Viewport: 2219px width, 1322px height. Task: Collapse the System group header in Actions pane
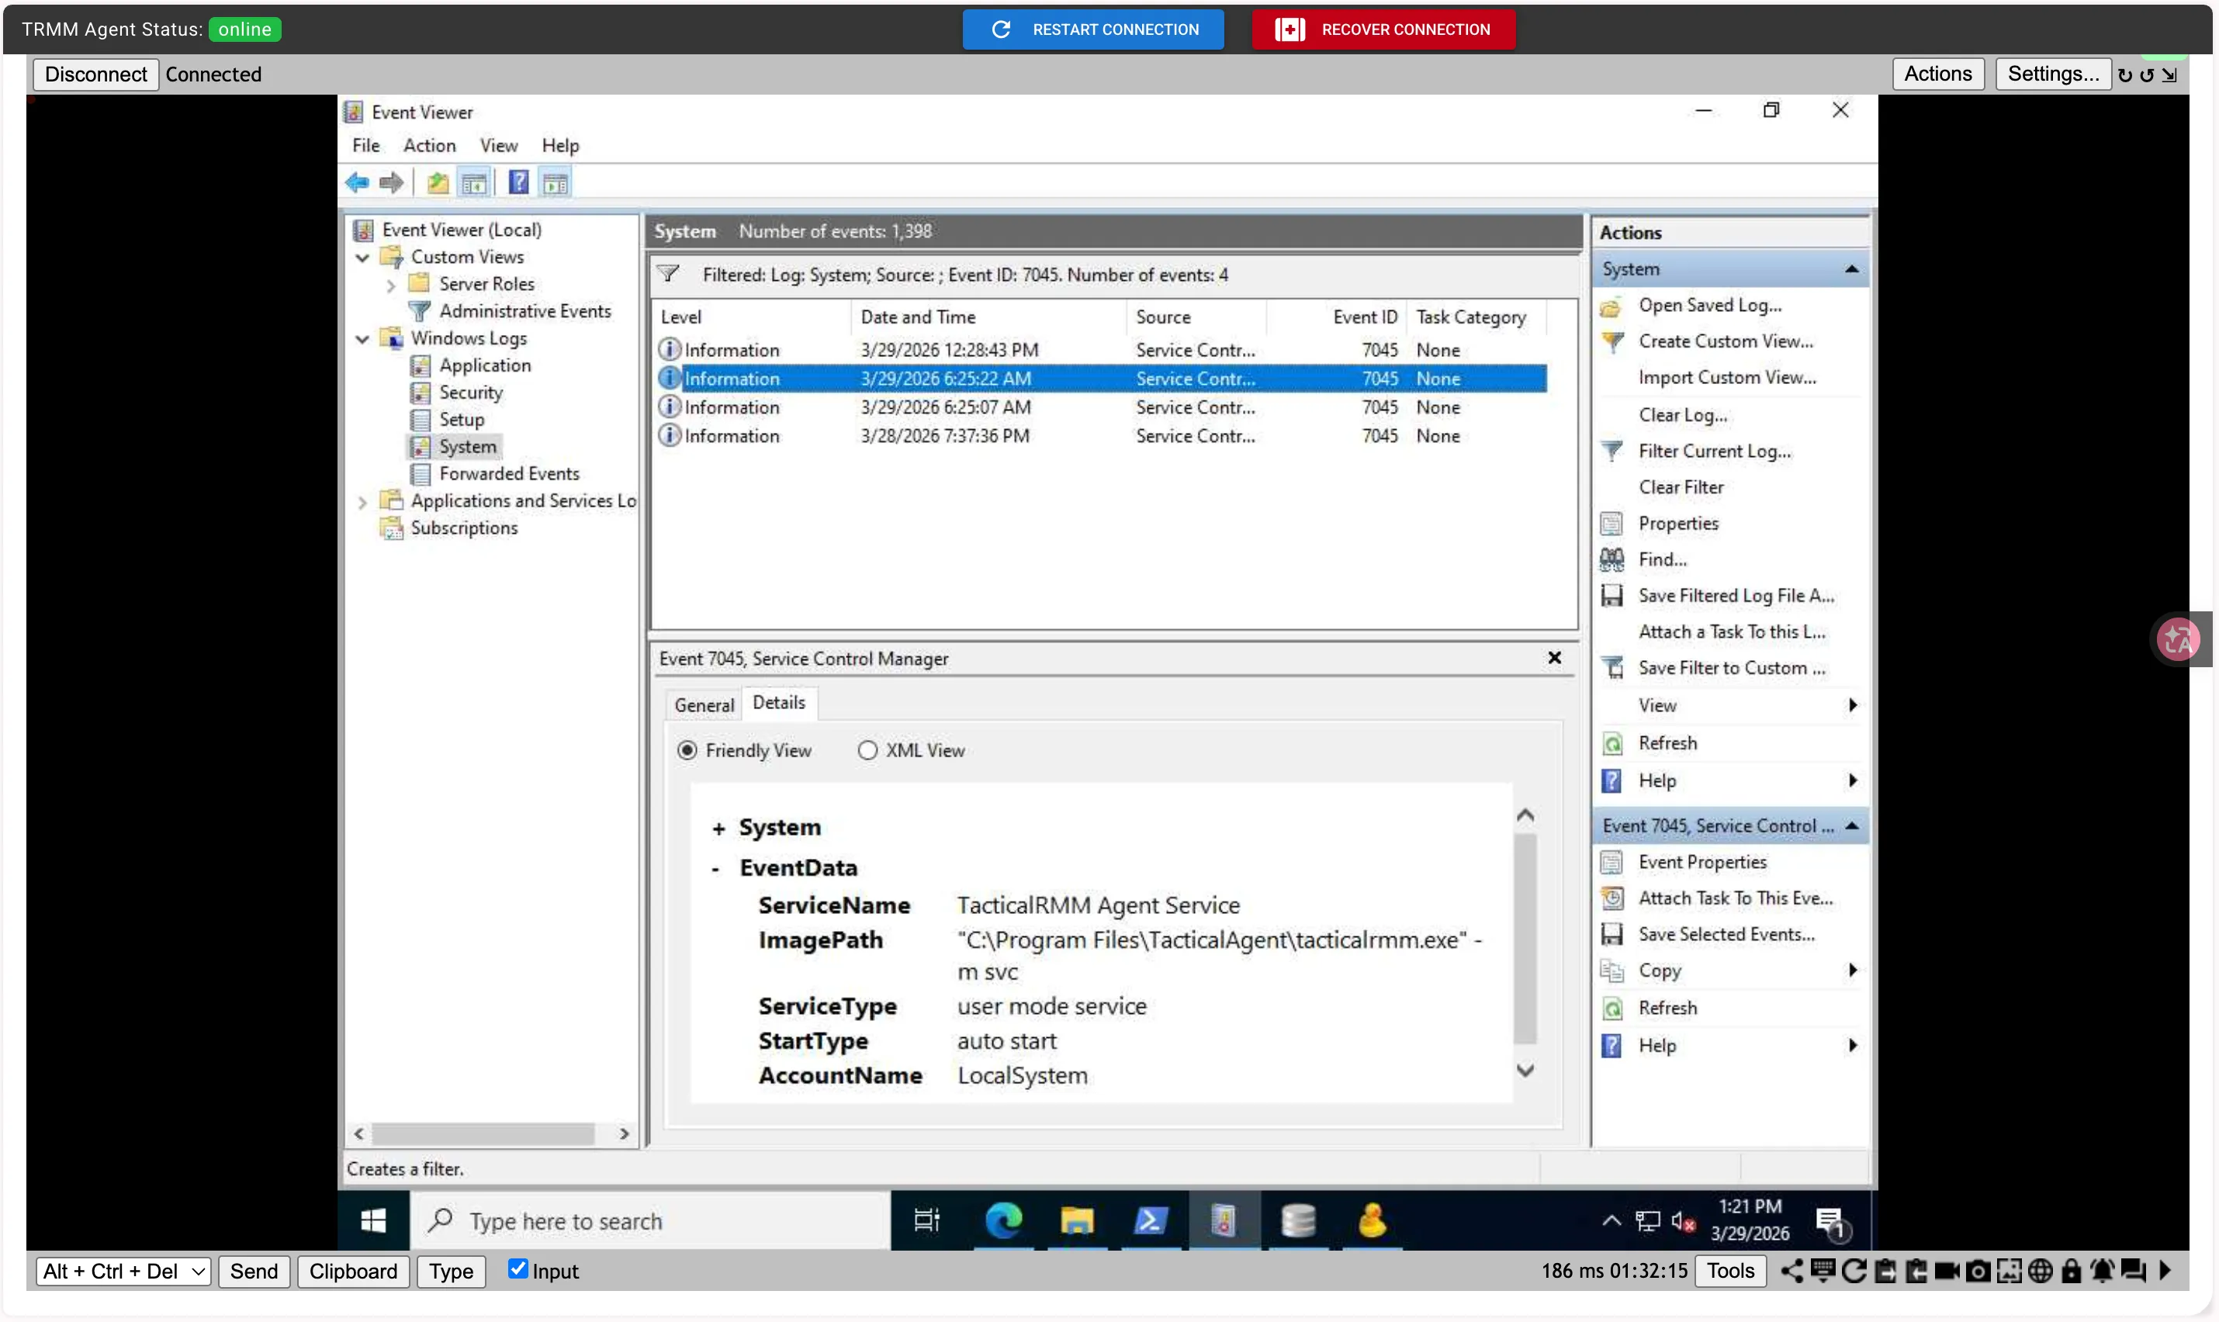point(1852,269)
